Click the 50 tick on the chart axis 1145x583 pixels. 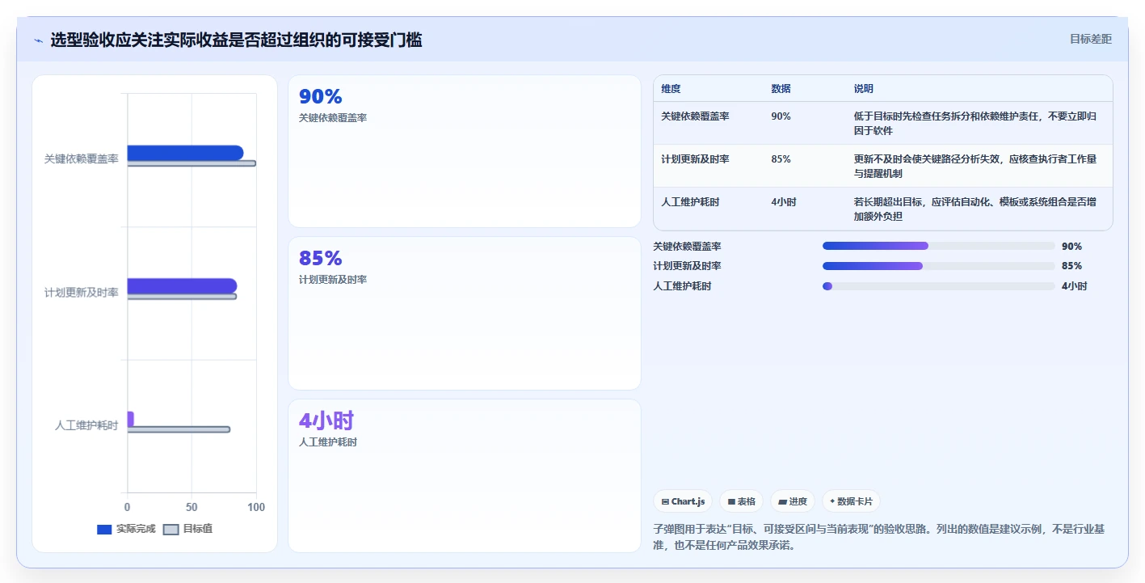coord(192,507)
